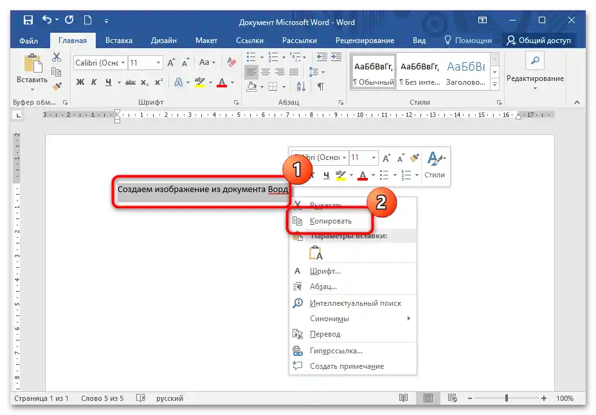Open the Файл tab
This screenshot has height=415, width=596.
pos(28,40)
